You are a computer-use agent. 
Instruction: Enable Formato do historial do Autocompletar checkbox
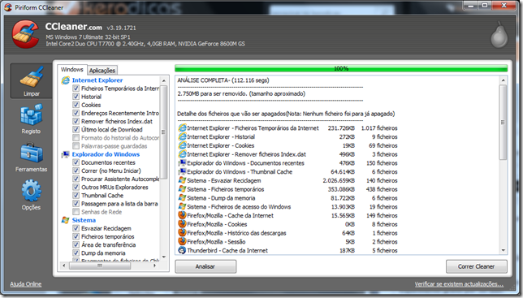(x=76, y=138)
